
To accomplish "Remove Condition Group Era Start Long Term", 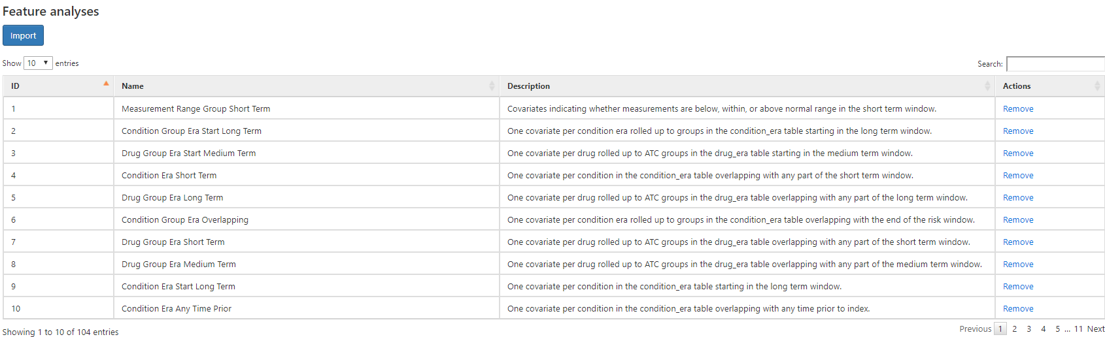I will [1018, 131].
